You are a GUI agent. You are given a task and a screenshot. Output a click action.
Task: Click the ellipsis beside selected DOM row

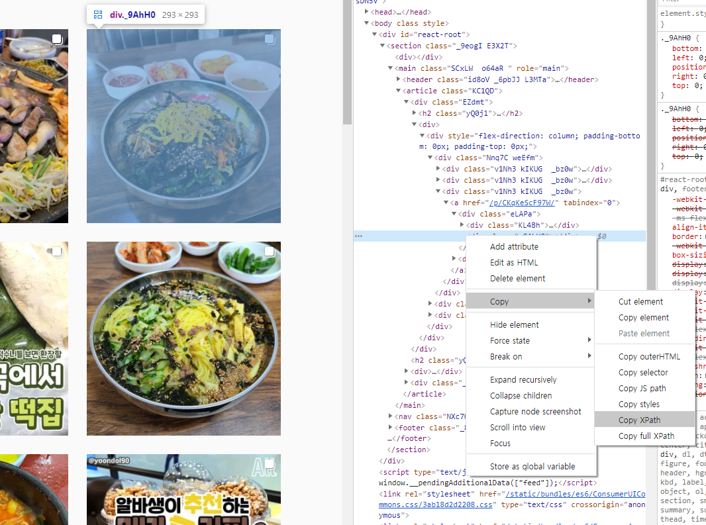(358, 236)
